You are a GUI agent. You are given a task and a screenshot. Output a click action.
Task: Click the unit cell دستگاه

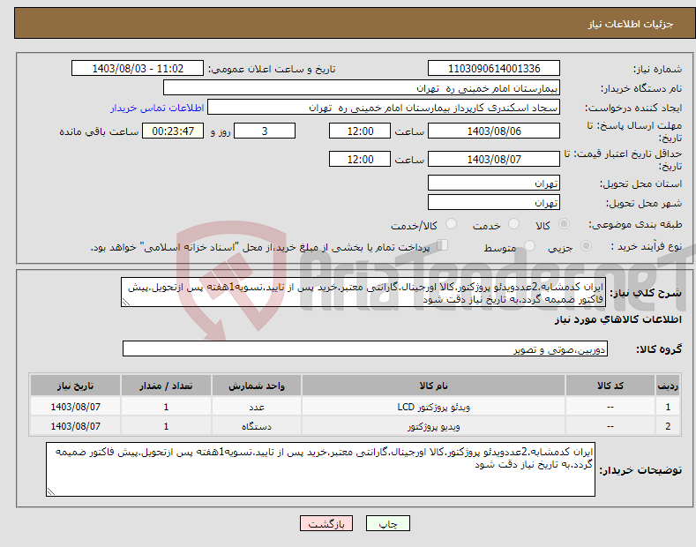[257, 427]
